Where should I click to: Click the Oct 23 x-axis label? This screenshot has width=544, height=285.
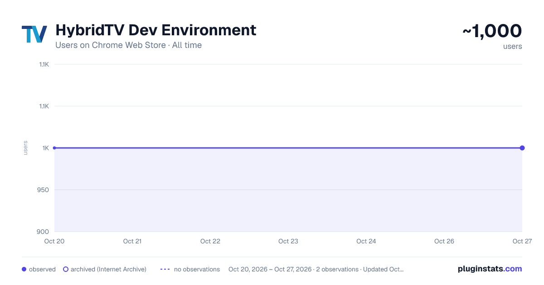pyautogui.click(x=288, y=241)
